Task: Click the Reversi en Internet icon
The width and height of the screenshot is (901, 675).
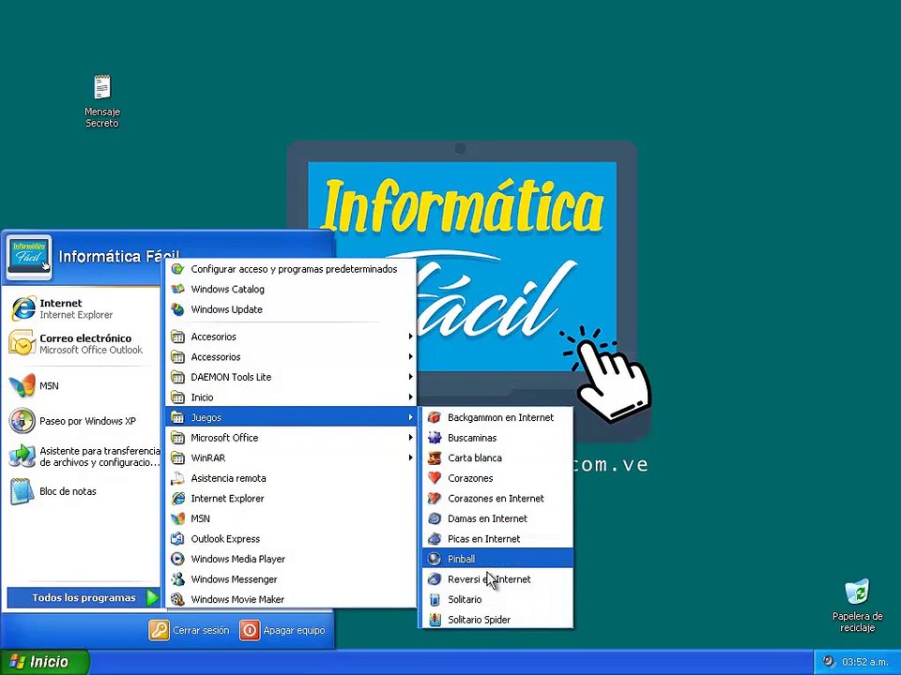Action: click(x=435, y=578)
